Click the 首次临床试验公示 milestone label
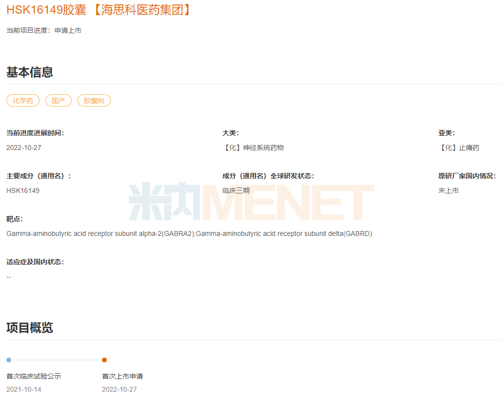This screenshot has height=402, width=503. (x=34, y=376)
